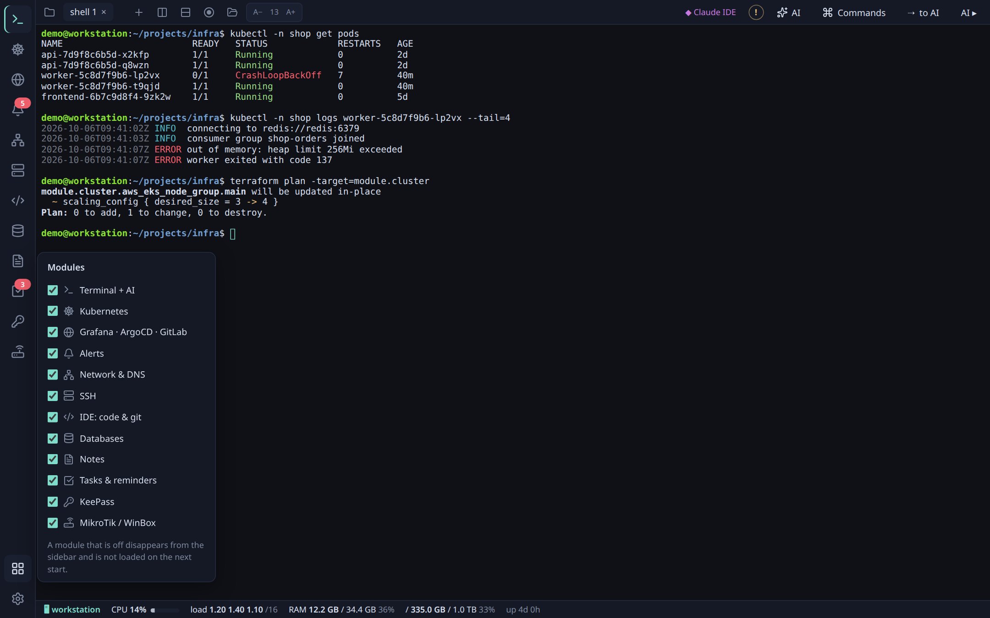Open Network & DNS sidebar icon

coord(17,140)
